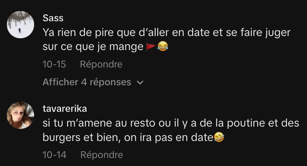Click the skier in Sass's avatar

pos(20,30)
